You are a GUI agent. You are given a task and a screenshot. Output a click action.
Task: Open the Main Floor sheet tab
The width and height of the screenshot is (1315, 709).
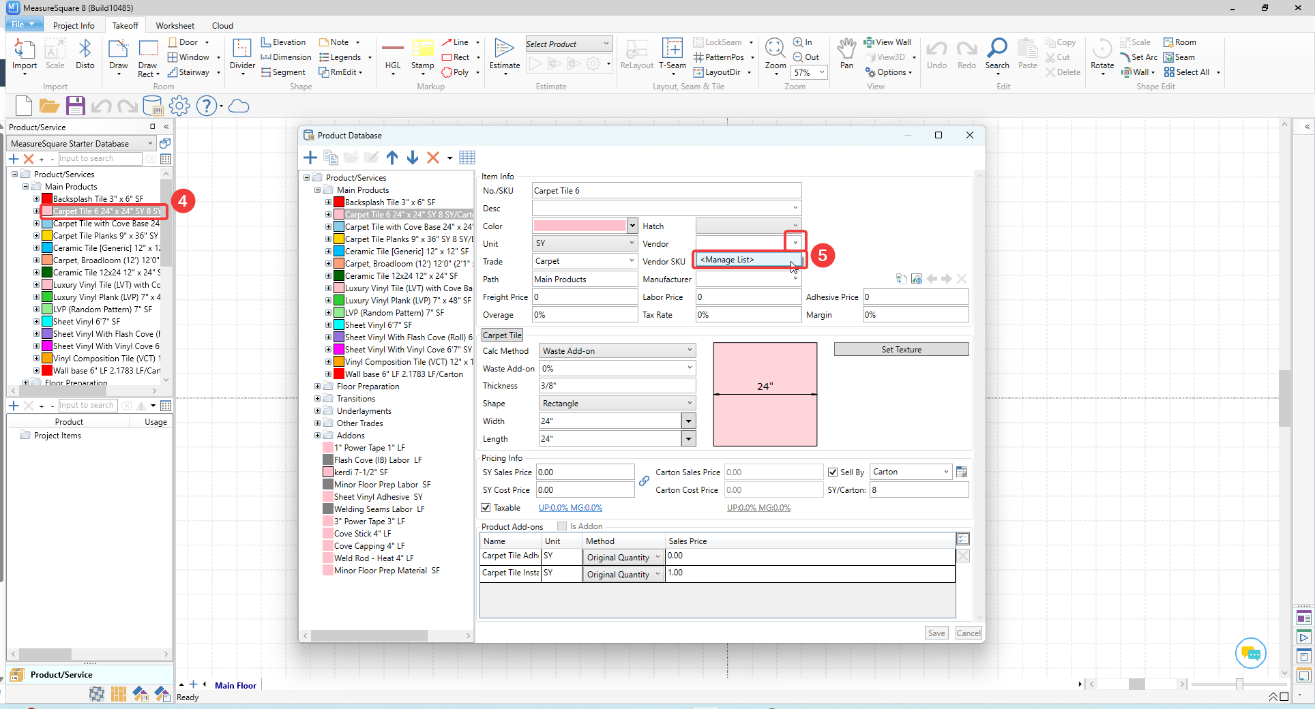tap(235, 686)
